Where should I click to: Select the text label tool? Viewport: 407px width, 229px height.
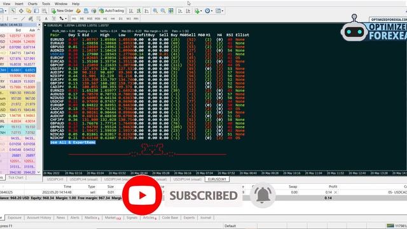(53, 18)
